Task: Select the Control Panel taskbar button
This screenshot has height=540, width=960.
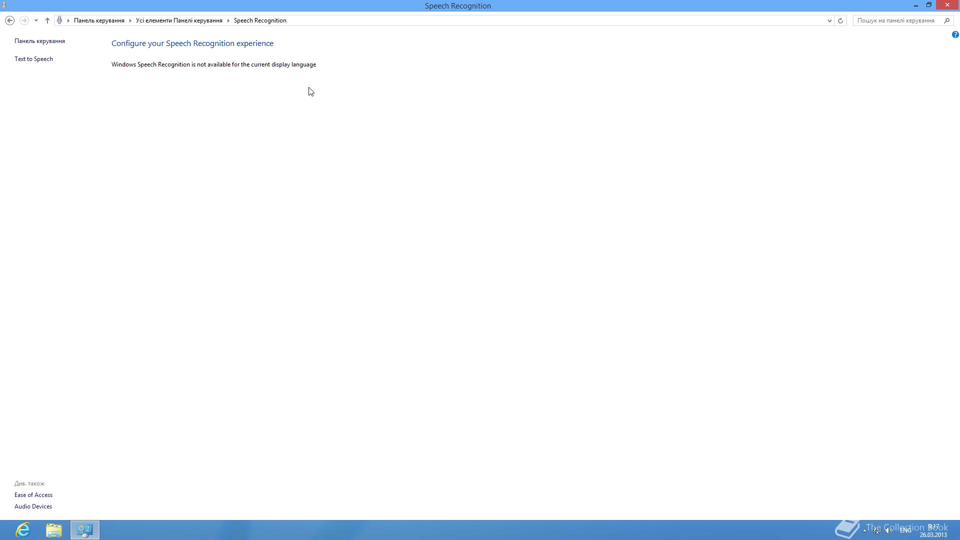Action: pyautogui.click(x=85, y=530)
